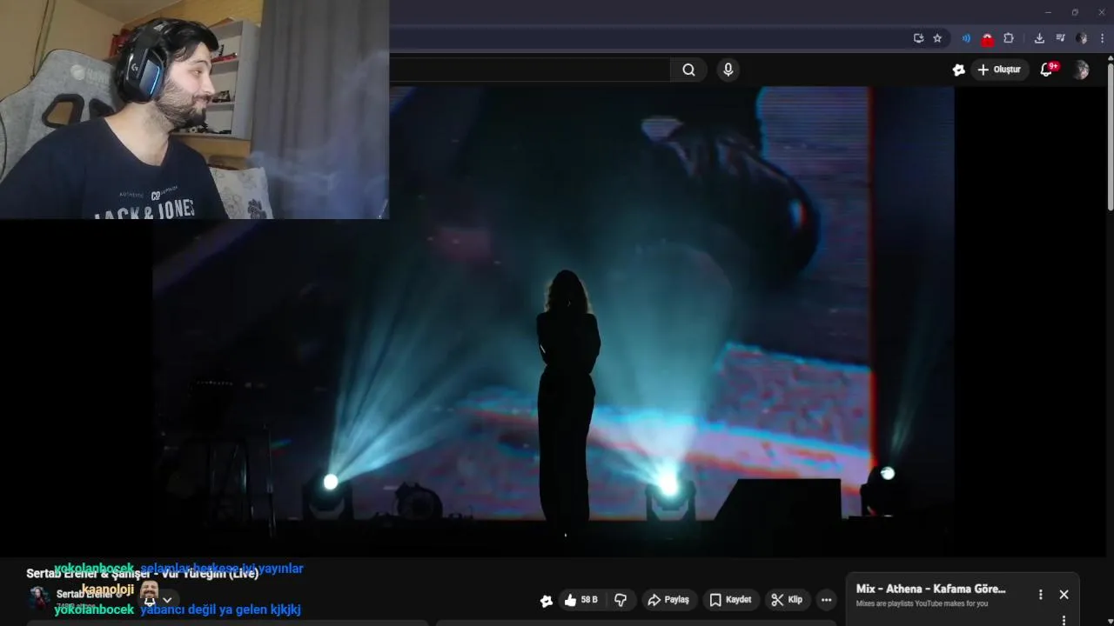This screenshot has height=626, width=1114.
Task: Click the video player showing the singer
Action: (x=554, y=322)
